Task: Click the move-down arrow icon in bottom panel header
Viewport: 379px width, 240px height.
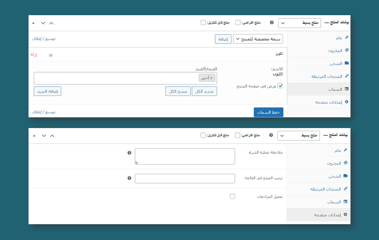Action: (44, 136)
